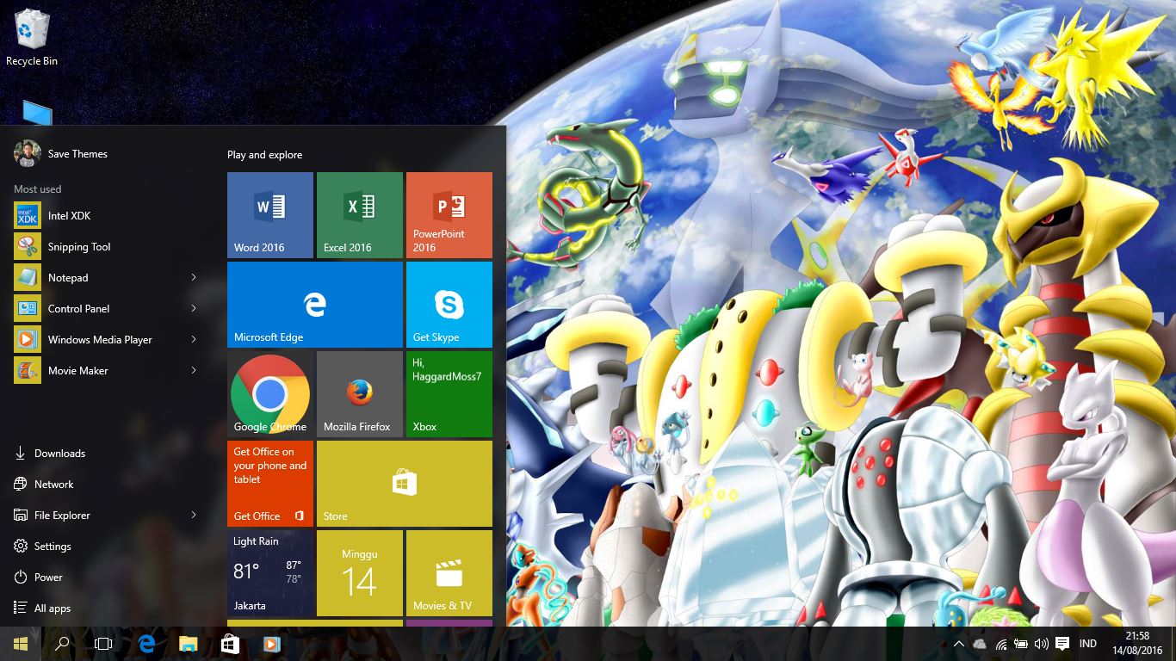Open the Store tile in Start
The width and height of the screenshot is (1176, 661).
pos(405,484)
